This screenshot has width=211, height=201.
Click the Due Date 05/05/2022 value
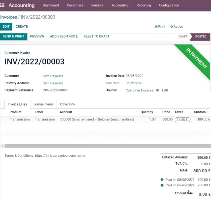pyautogui.click(x=134, y=83)
